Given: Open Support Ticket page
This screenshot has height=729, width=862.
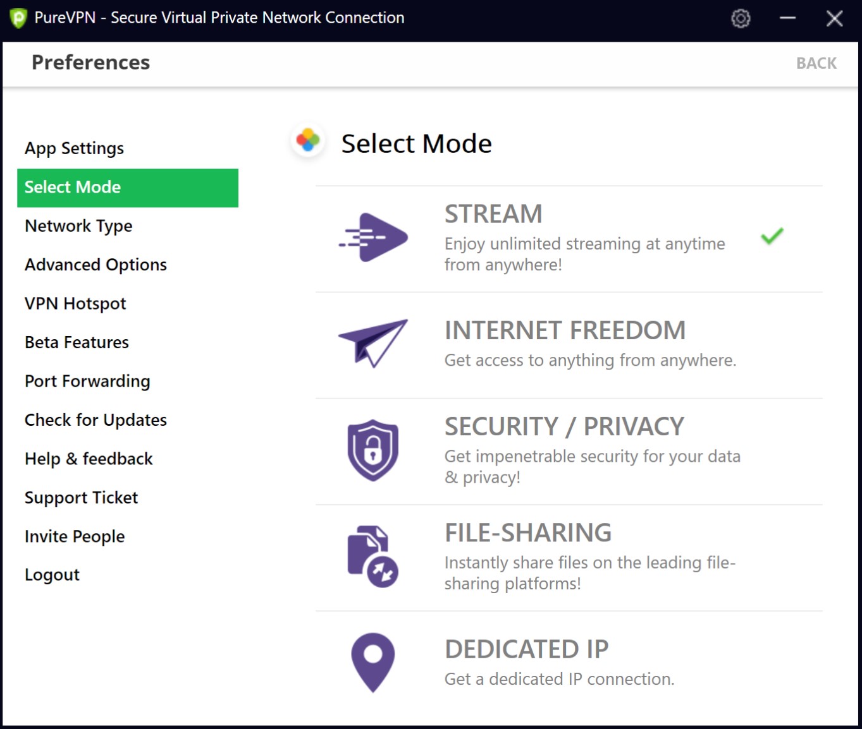Looking at the screenshot, I should coord(81,498).
